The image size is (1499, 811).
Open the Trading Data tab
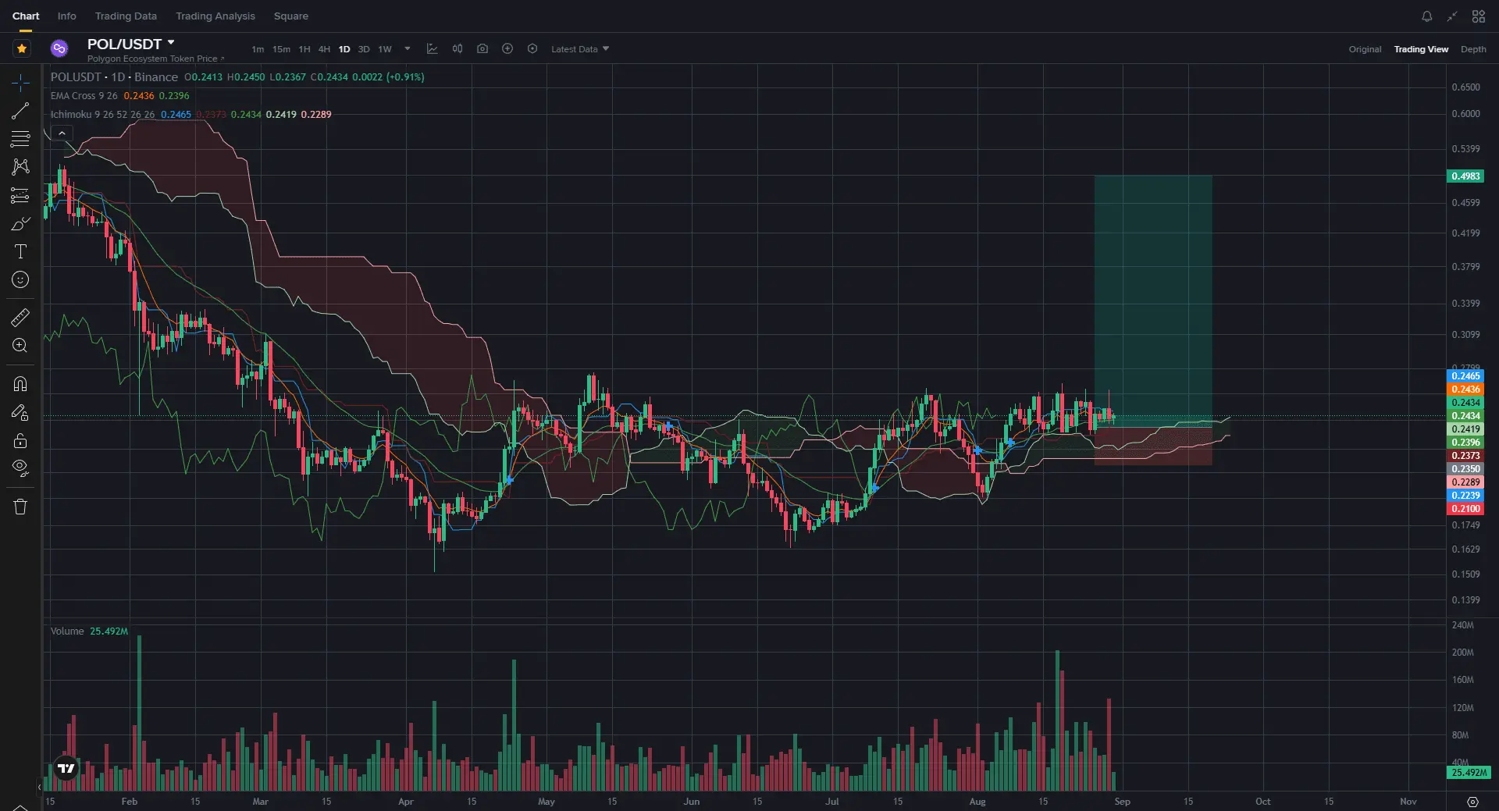126,16
